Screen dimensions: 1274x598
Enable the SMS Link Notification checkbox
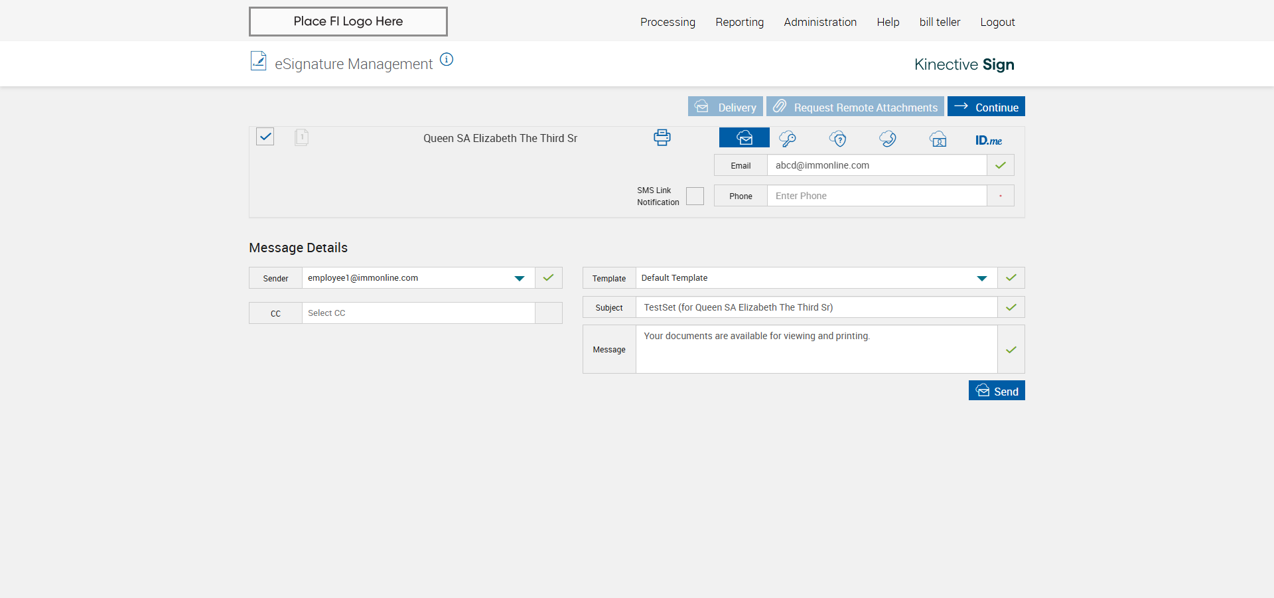[695, 196]
